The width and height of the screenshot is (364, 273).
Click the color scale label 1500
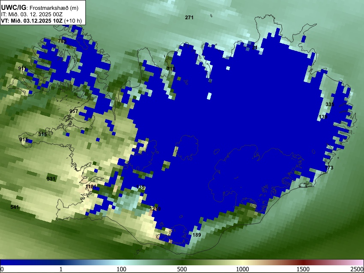coord(303,269)
